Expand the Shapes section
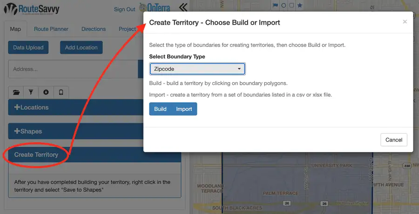 (x=76, y=131)
